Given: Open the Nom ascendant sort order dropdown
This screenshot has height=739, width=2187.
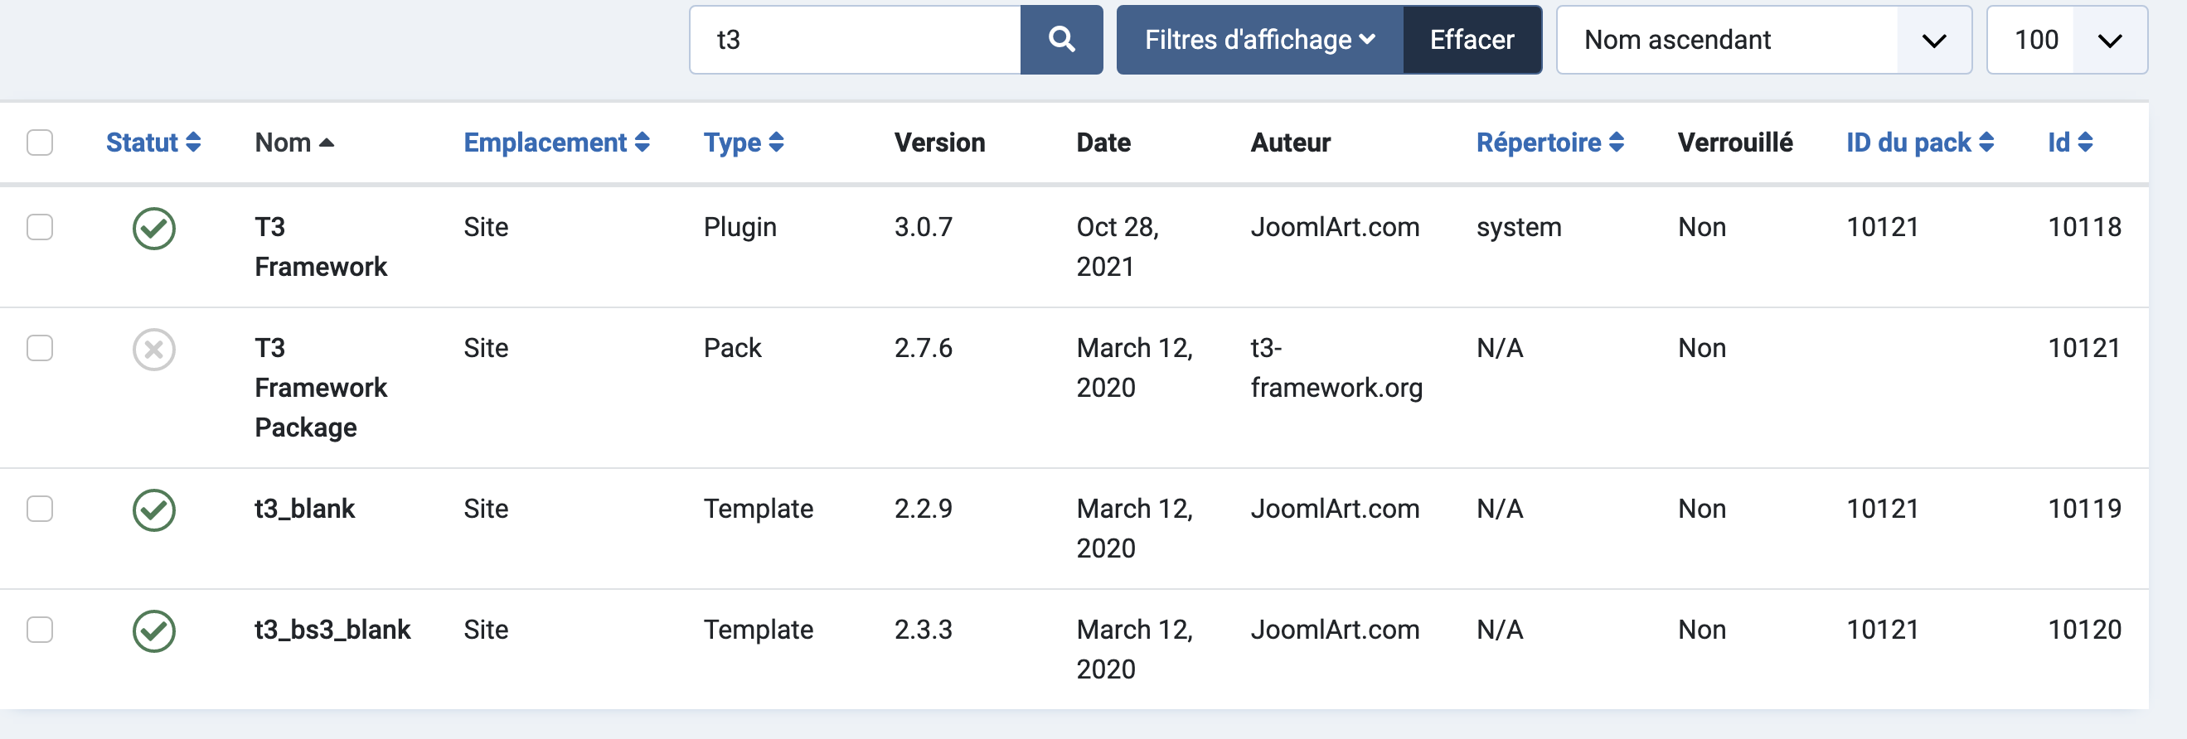Looking at the screenshot, I should [1763, 40].
